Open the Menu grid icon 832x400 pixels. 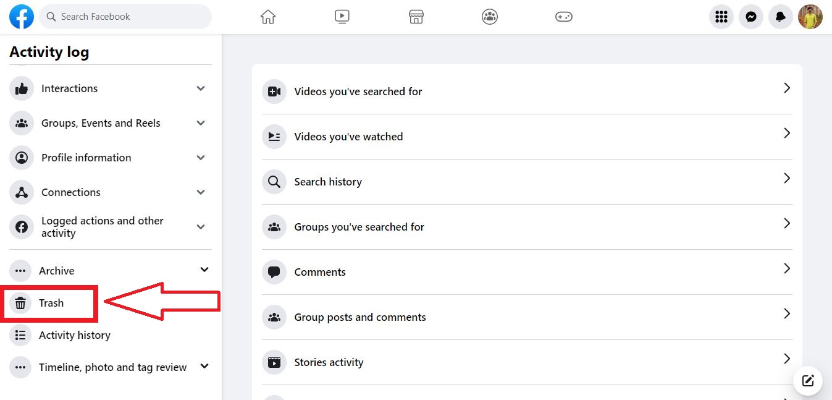coord(721,17)
